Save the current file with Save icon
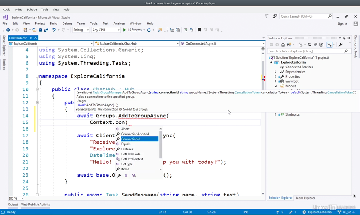360x215 pixels. 40,30
